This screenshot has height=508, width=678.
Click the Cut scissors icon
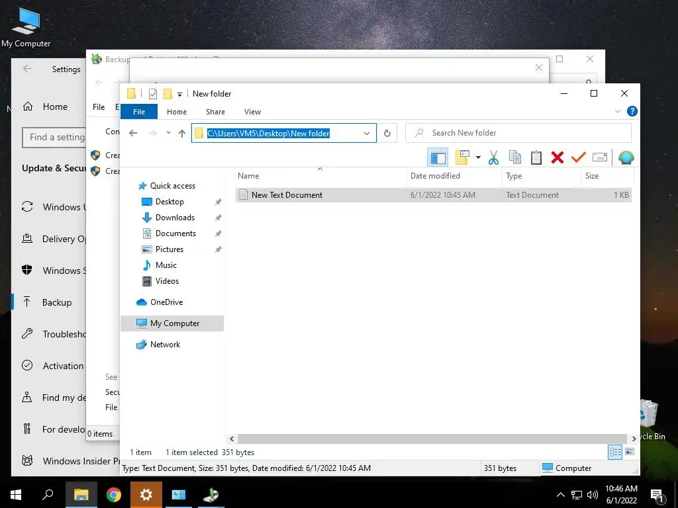pos(493,157)
